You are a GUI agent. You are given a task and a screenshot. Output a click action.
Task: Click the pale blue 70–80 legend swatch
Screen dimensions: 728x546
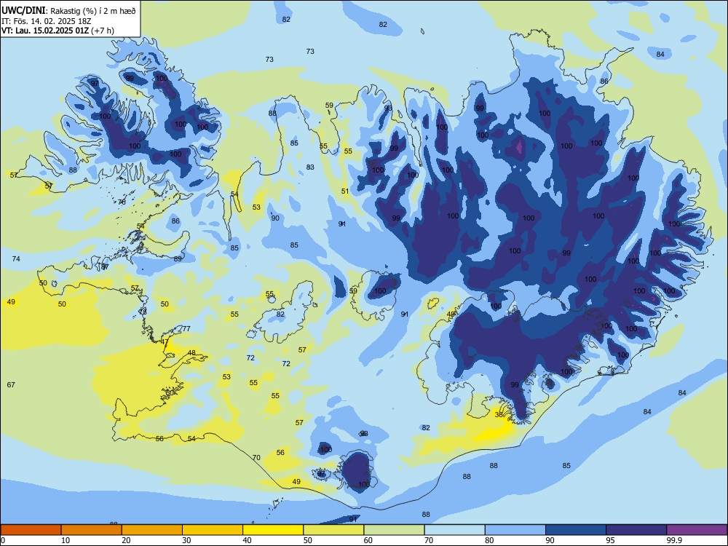coord(455,530)
